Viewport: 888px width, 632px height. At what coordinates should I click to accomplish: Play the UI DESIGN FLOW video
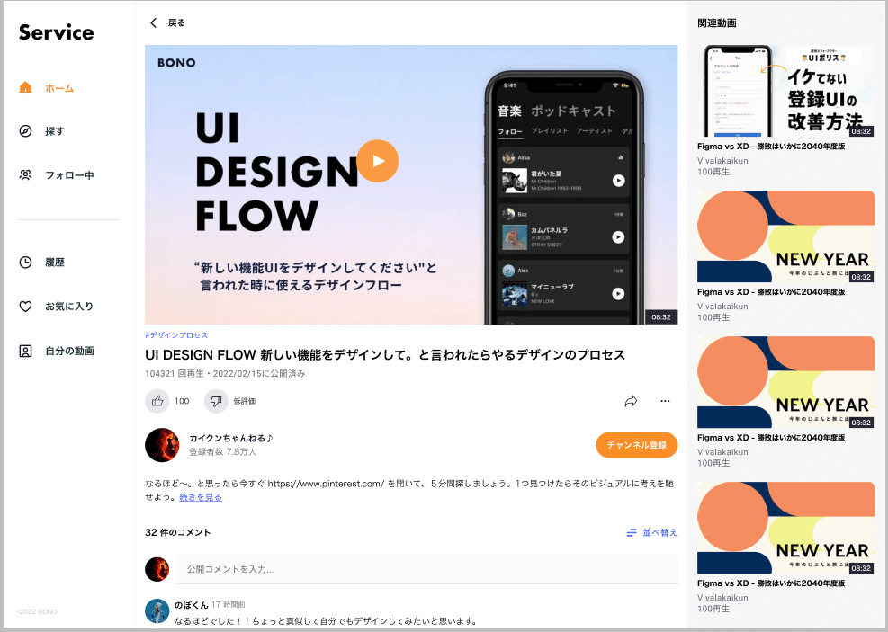pyautogui.click(x=378, y=161)
